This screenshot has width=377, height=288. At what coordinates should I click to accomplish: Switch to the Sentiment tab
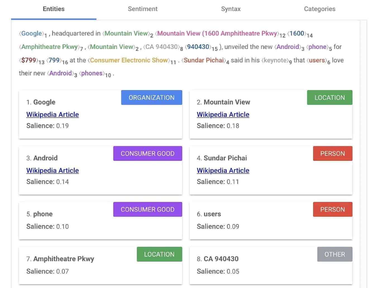(142, 9)
